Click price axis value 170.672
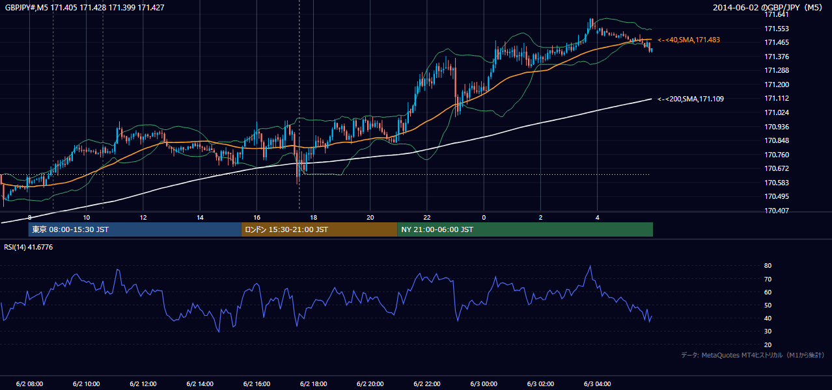Viewport: 832px width, 390px height. (x=777, y=169)
